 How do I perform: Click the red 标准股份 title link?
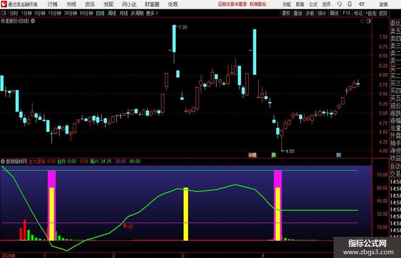tap(258, 4)
